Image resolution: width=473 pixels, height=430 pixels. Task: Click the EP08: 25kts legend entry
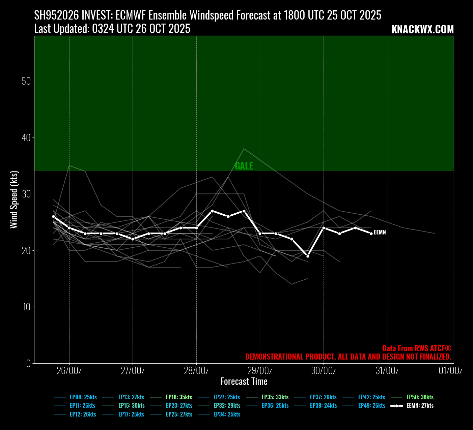tap(83, 397)
